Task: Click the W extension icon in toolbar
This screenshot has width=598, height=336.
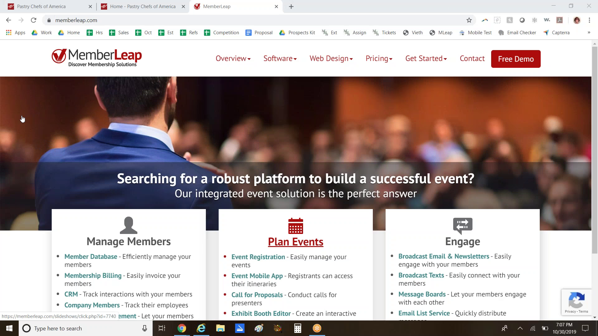Action: point(547,20)
